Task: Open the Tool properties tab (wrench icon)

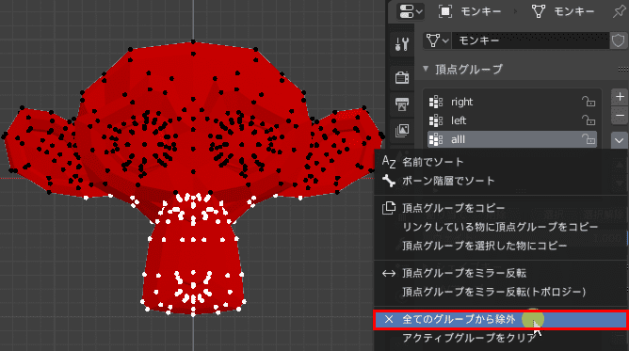Action: [x=401, y=43]
